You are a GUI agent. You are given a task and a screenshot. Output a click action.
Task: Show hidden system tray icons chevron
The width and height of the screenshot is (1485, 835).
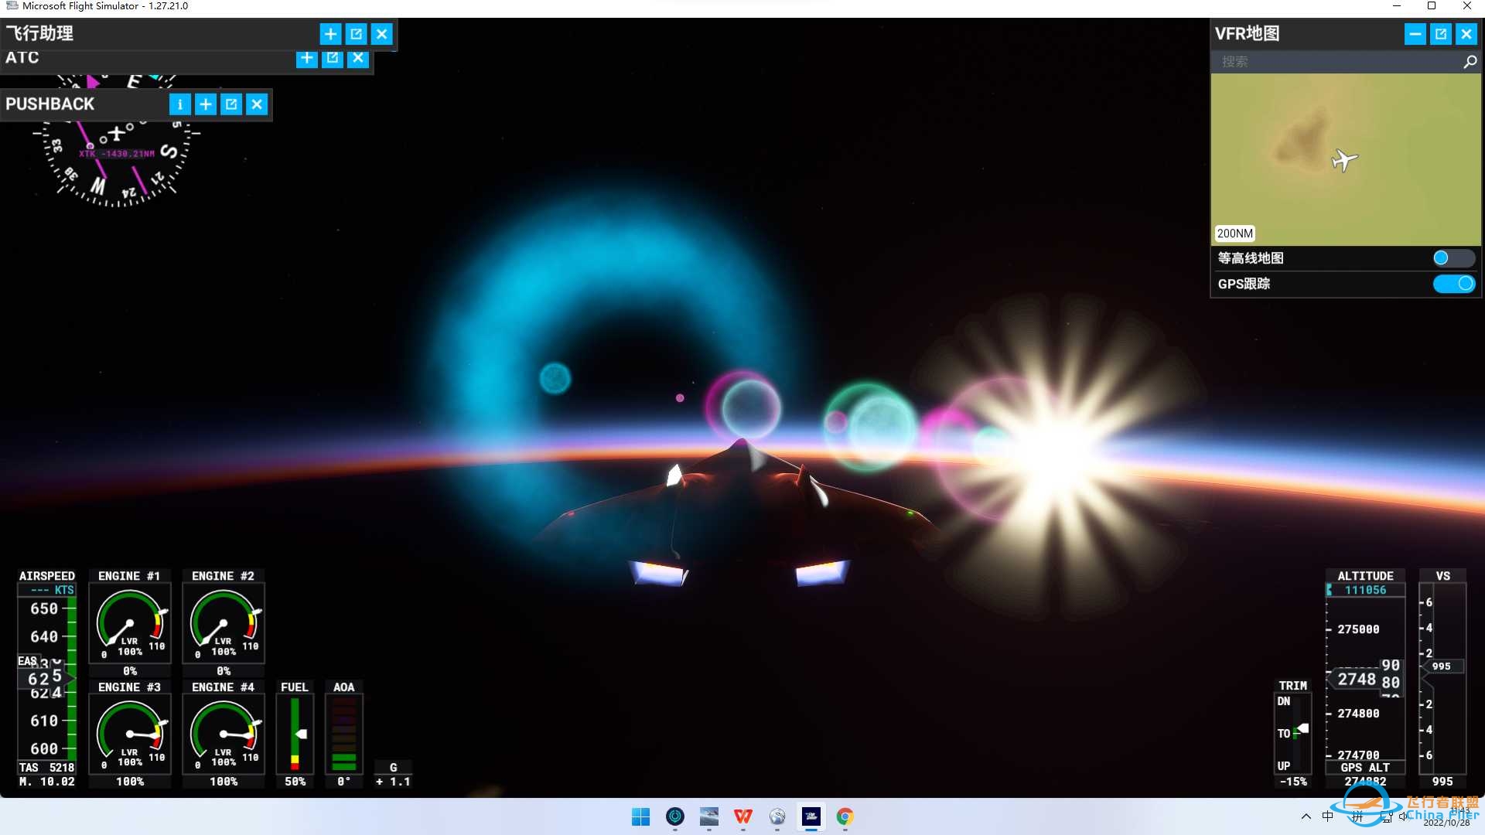pos(1306,816)
